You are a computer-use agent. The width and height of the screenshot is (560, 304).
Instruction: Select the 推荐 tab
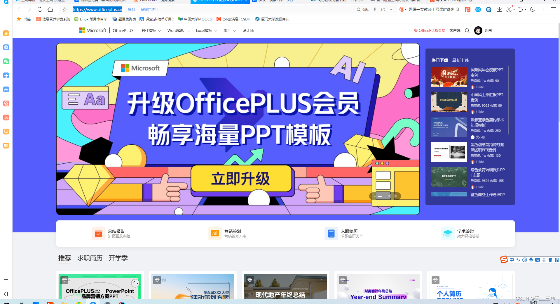pos(64,258)
